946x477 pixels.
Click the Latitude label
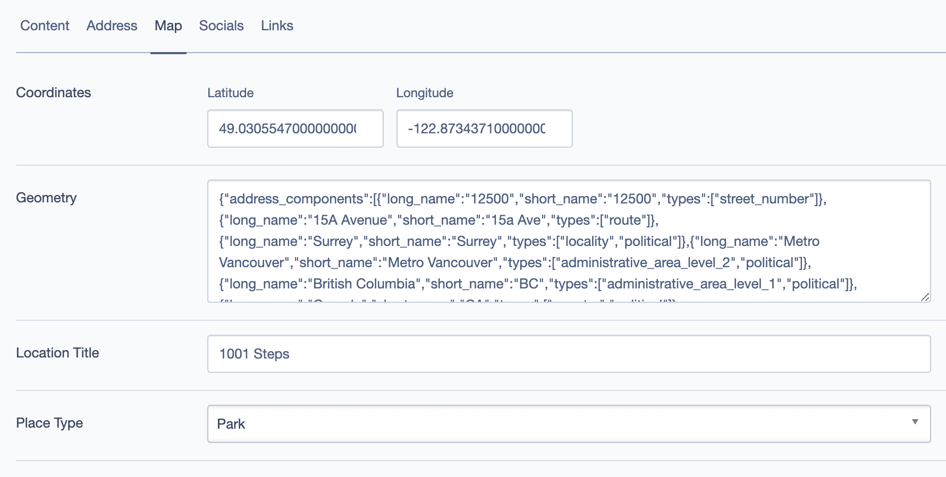(230, 93)
